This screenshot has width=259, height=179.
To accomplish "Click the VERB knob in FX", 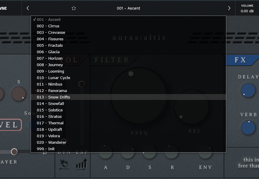I will pos(248,127).
